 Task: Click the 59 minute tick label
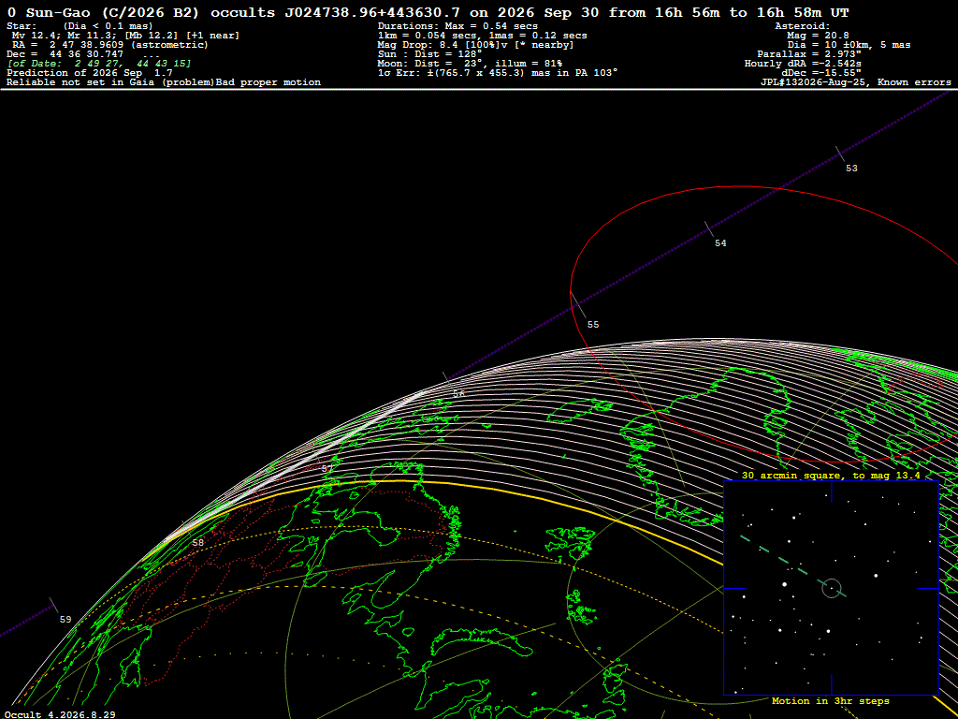click(65, 620)
